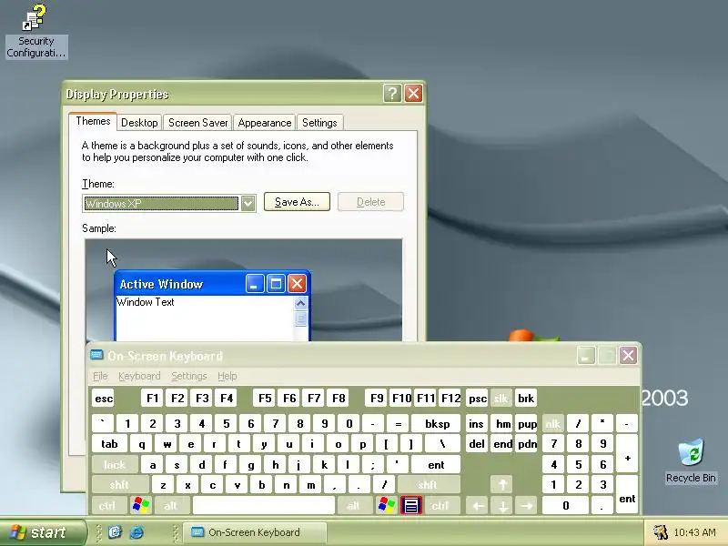
Task: Click the left Windows logo key on keyboard
Action: pyautogui.click(x=141, y=505)
